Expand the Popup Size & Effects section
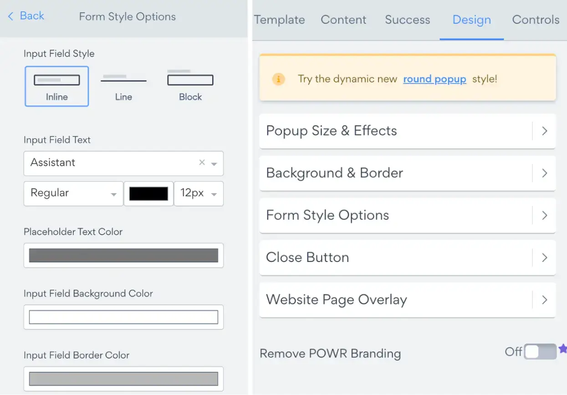This screenshot has height=395, width=567. (408, 131)
